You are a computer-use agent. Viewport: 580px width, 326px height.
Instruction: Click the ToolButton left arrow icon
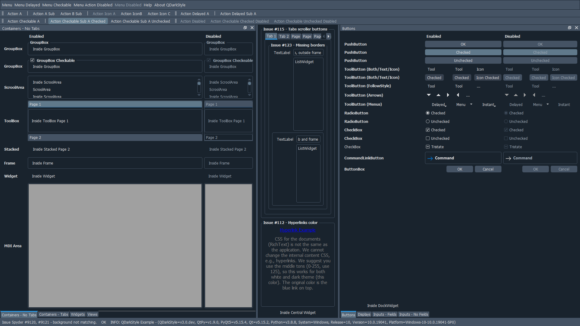457,95
